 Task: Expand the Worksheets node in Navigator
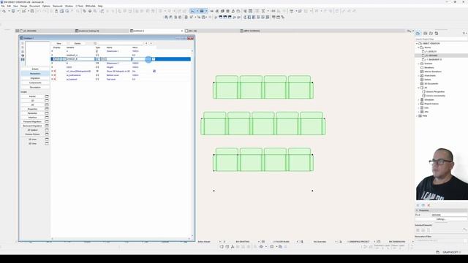coord(419,76)
